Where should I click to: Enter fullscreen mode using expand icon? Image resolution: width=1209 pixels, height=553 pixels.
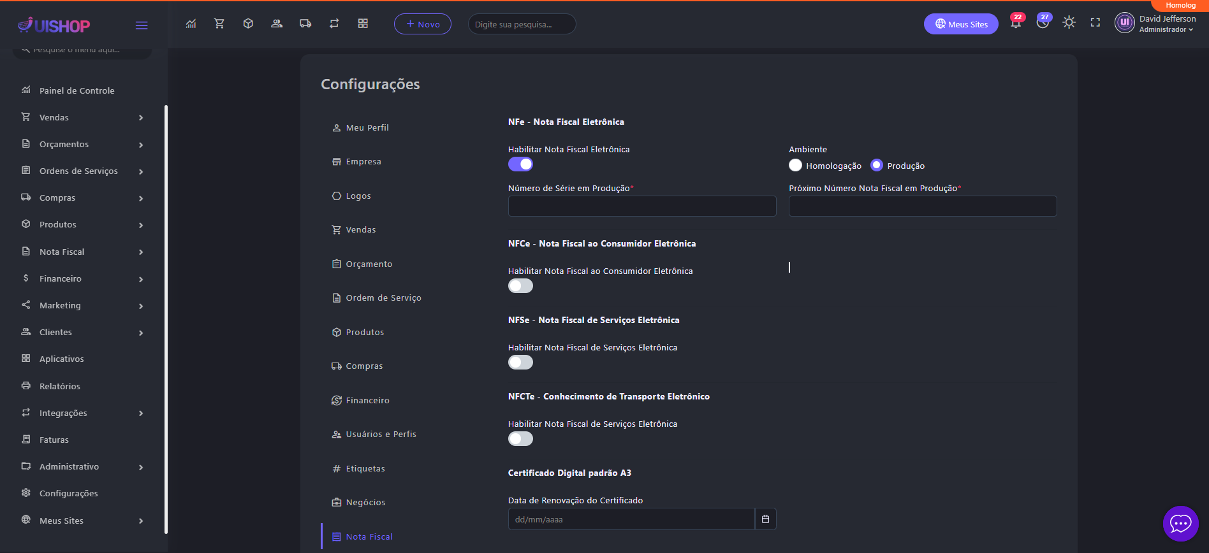(x=1095, y=23)
